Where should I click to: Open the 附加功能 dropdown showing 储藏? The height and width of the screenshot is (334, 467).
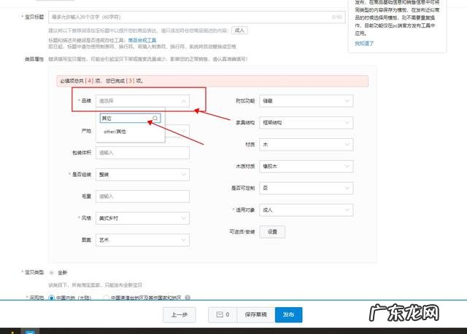pos(306,101)
